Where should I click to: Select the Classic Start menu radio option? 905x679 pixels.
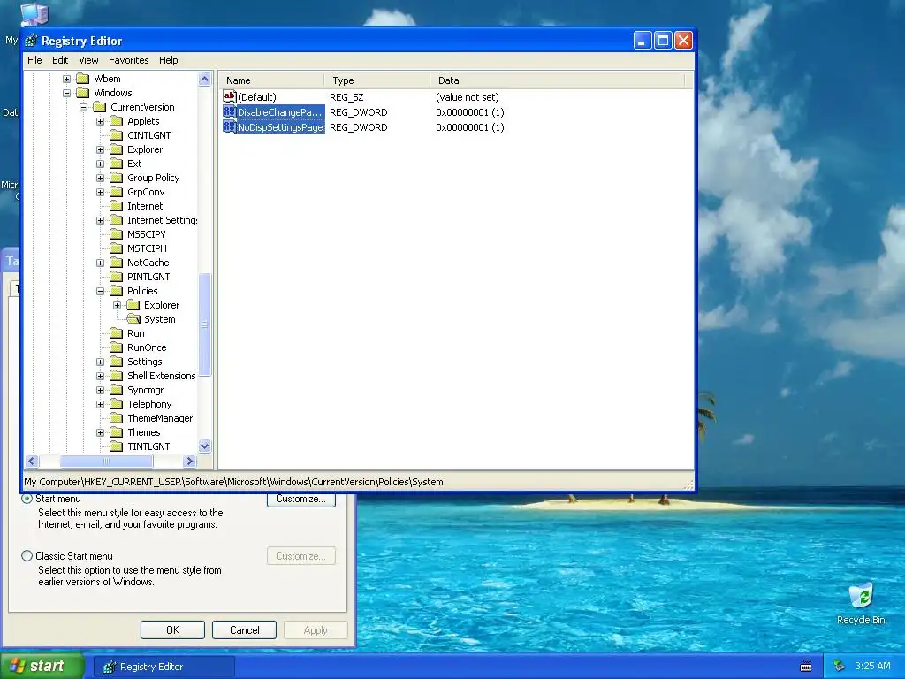tap(27, 556)
